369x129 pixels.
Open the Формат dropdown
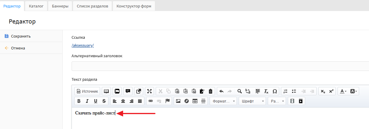click(x=223, y=101)
